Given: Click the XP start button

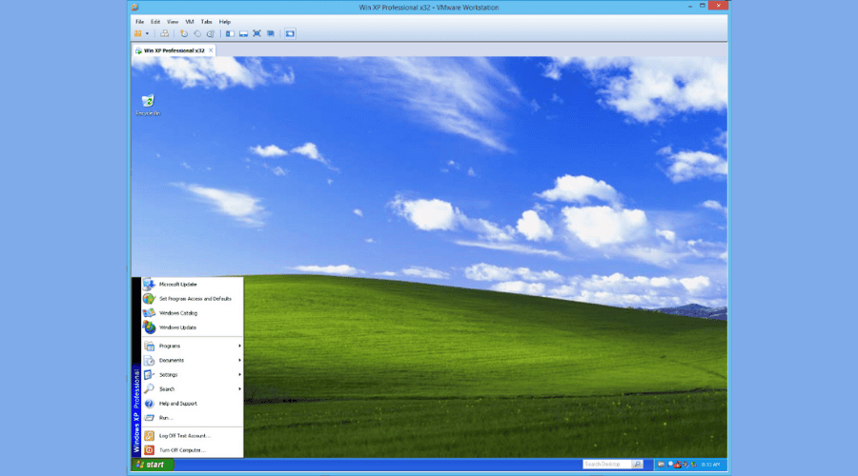Looking at the screenshot, I should pos(153,465).
